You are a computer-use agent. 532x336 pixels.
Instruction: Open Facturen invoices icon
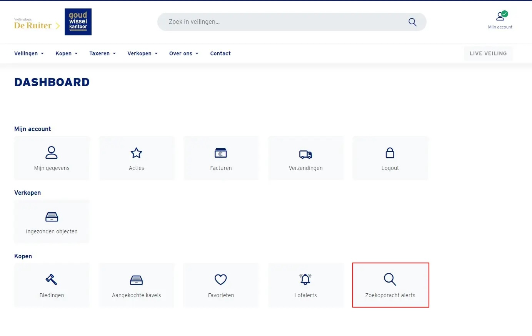221,153
